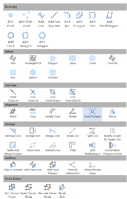Choose the Cylinder selection tool
Image resolution: width=127 pixels, height=199 pixels.
[x=53, y=74]
